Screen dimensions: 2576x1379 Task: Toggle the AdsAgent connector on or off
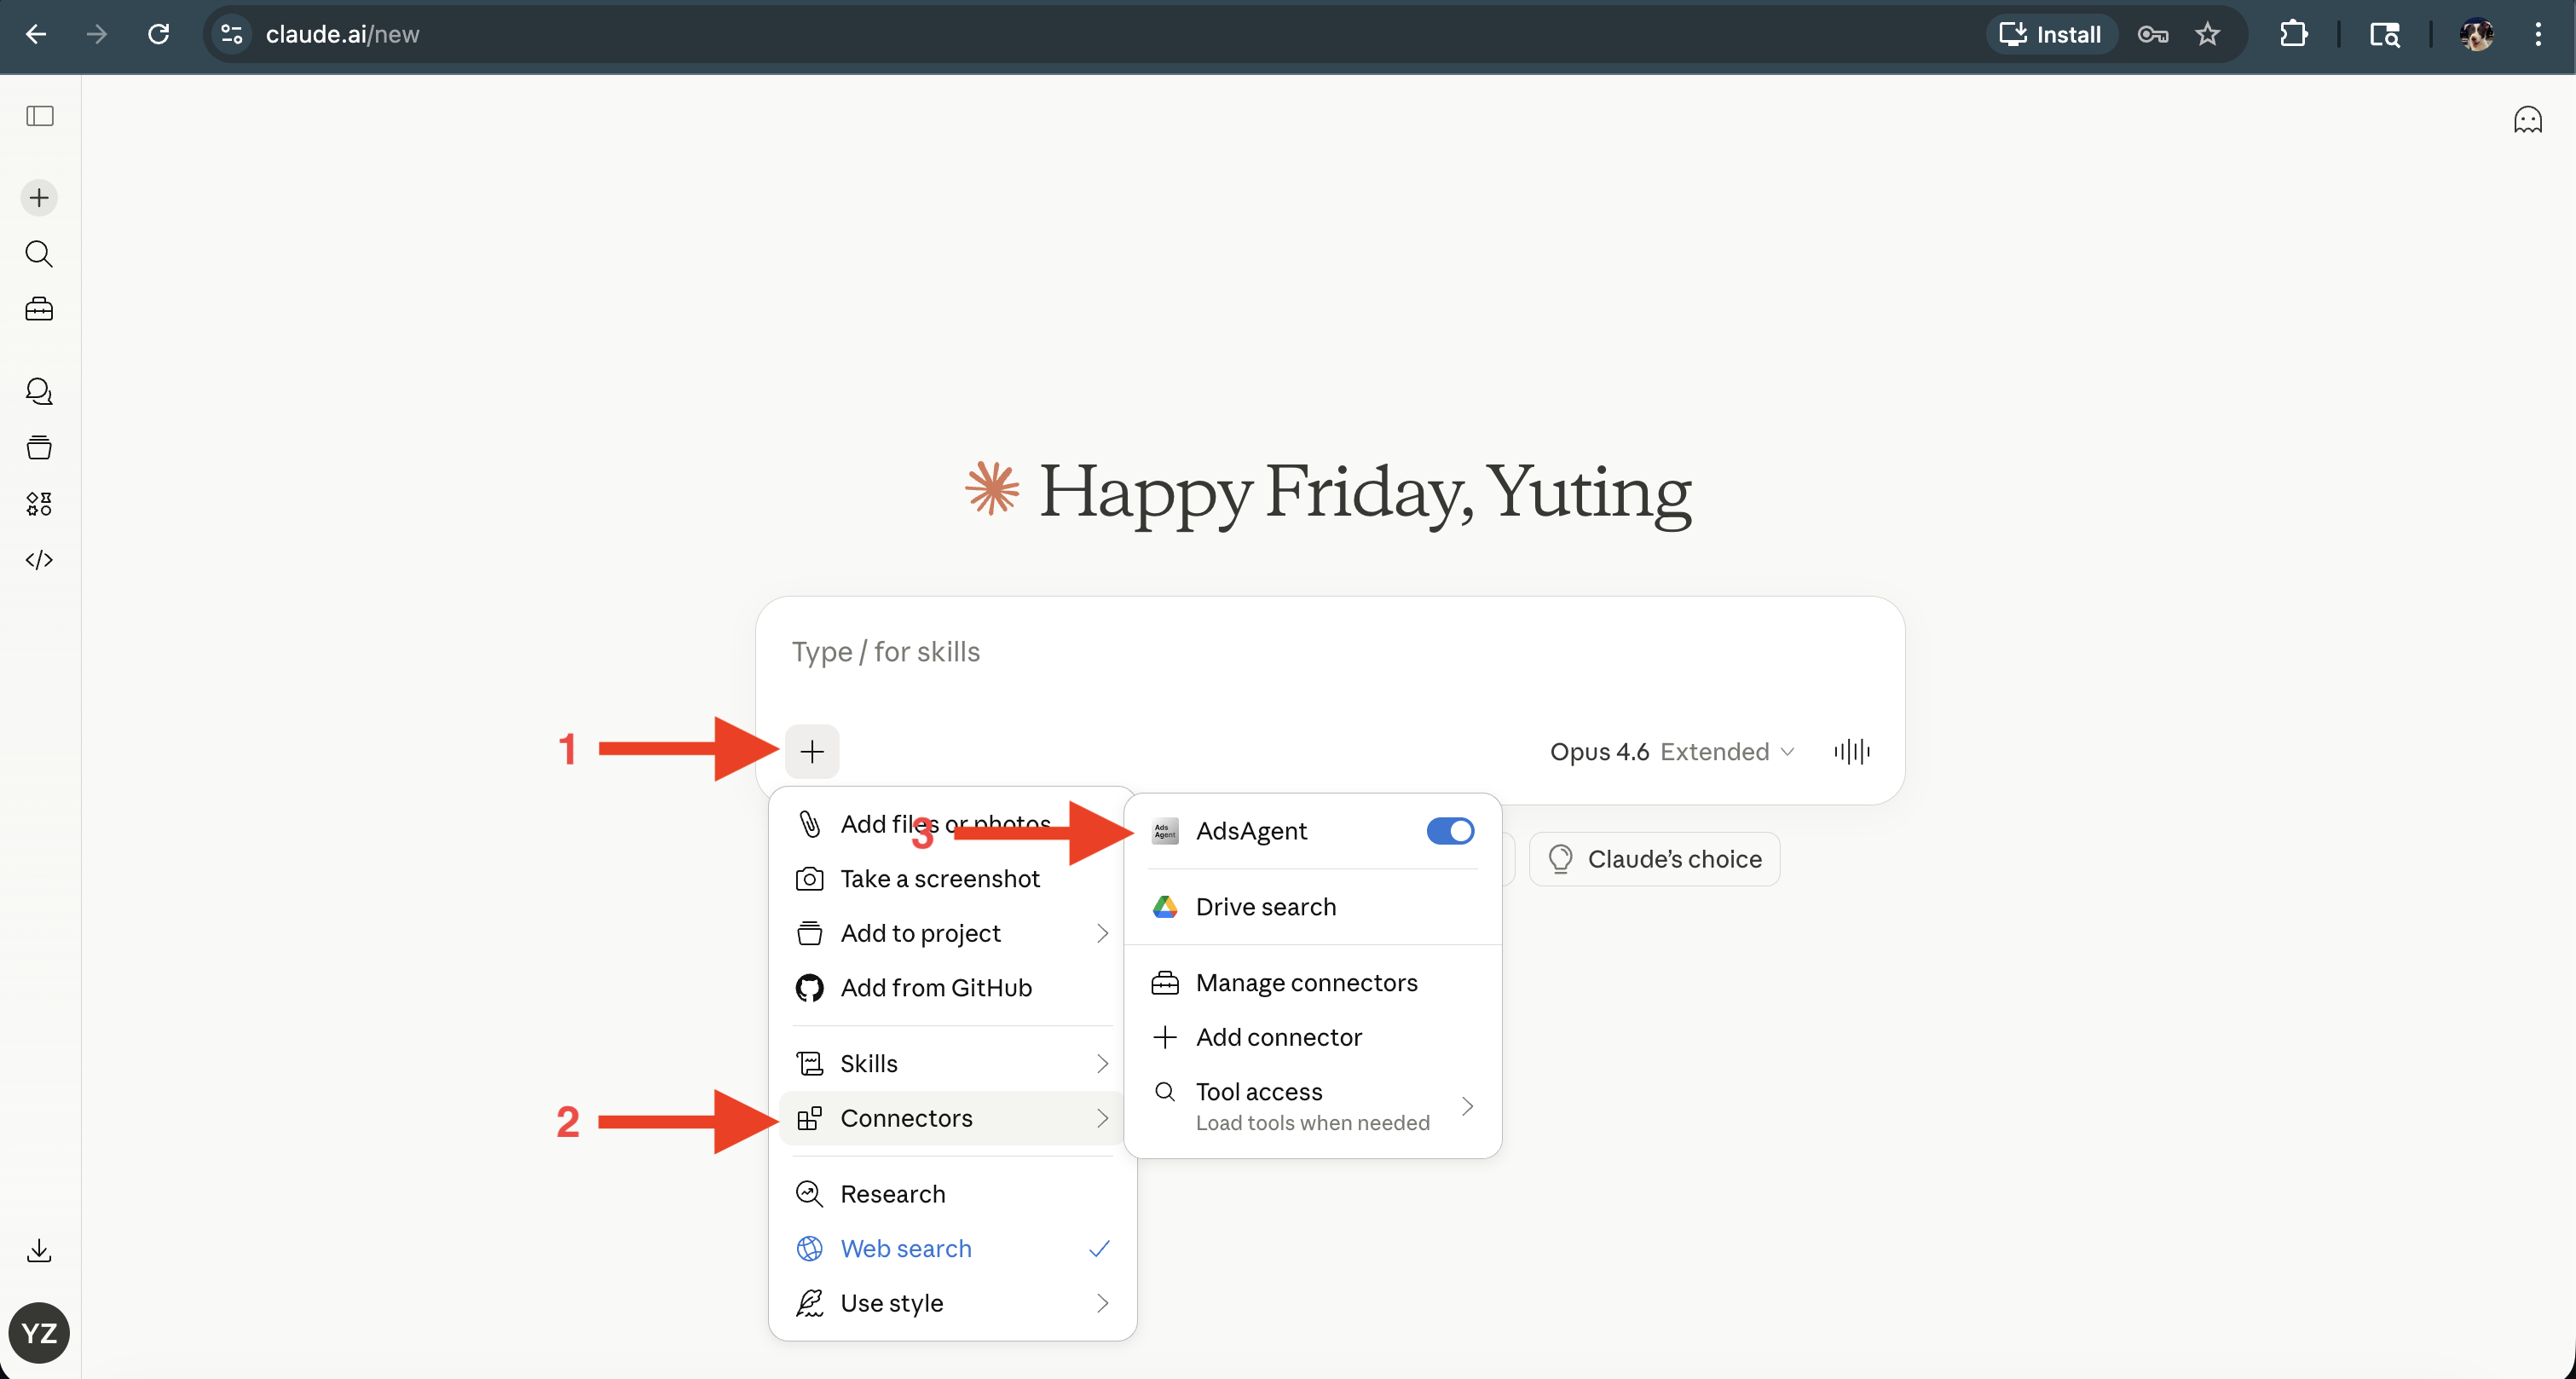(x=1449, y=830)
